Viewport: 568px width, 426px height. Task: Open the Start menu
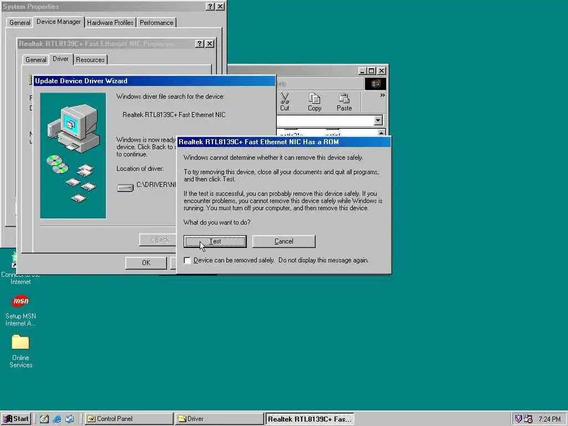[16, 419]
